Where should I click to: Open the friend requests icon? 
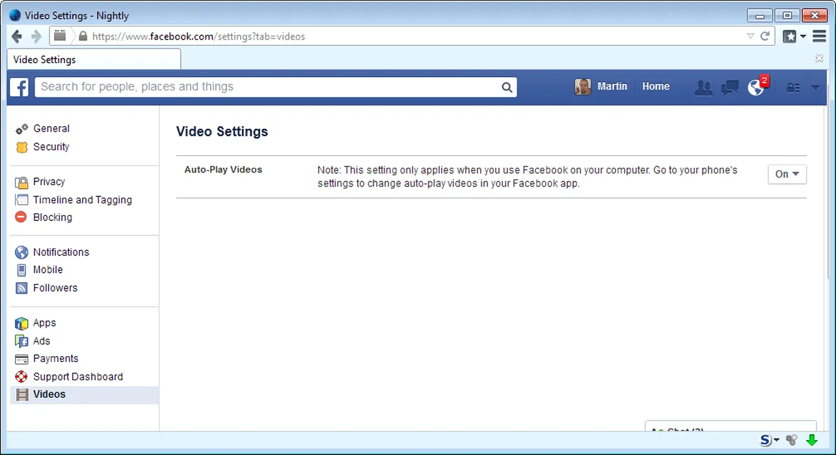pos(703,87)
